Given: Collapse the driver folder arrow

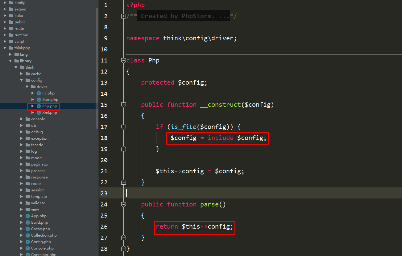Looking at the screenshot, I should point(27,87).
